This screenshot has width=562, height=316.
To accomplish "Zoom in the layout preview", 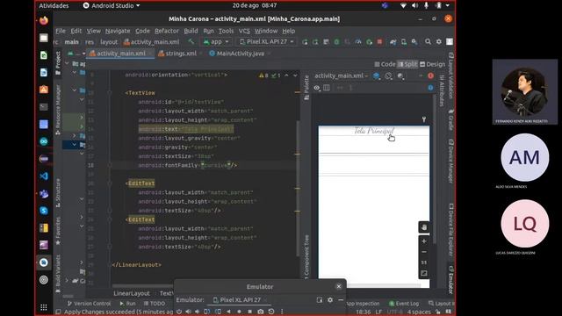I will (424, 241).
